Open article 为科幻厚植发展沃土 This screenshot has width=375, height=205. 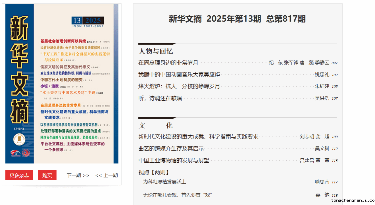point(164,182)
